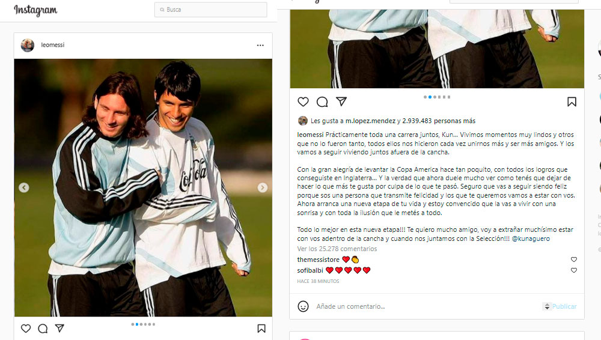
Task: Bookmark the left post below photo
Action: click(261, 329)
